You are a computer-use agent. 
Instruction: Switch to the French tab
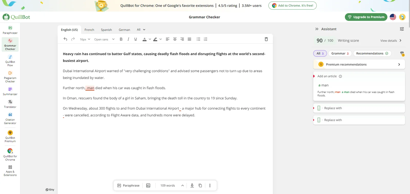coord(89,30)
